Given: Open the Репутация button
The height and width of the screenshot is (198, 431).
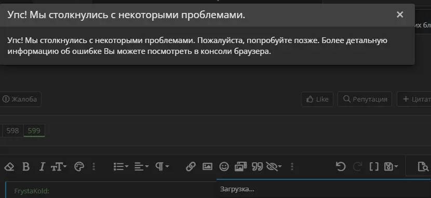Looking at the screenshot, I should [x=365, y=99].
